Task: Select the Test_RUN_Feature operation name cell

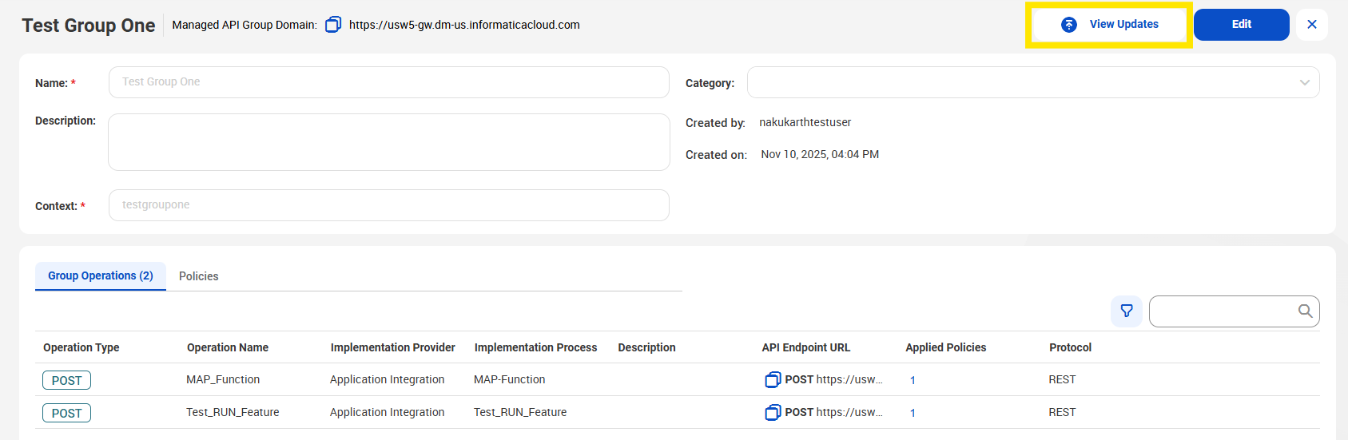Action: pyautogui.click(x=233, y=413)
